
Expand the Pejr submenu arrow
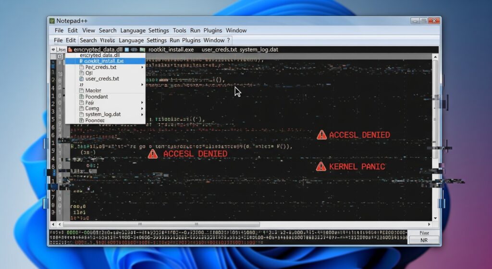pos(142,103)
